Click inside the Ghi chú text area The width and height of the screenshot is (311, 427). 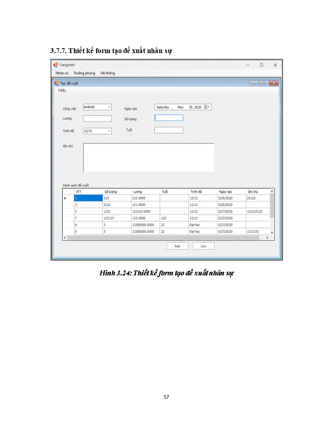[x=148, y=157]
